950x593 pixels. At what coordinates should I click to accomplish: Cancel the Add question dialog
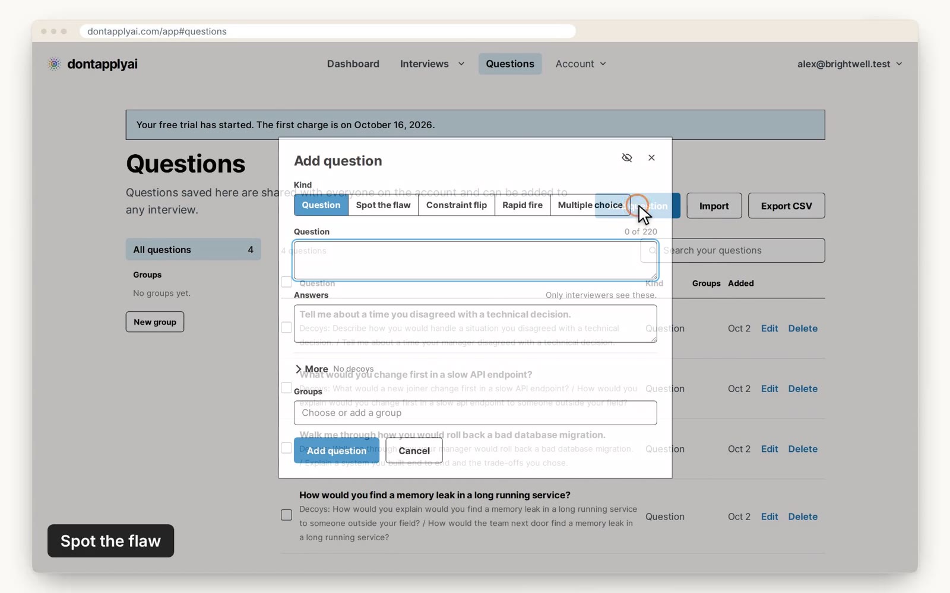(414, 451)
